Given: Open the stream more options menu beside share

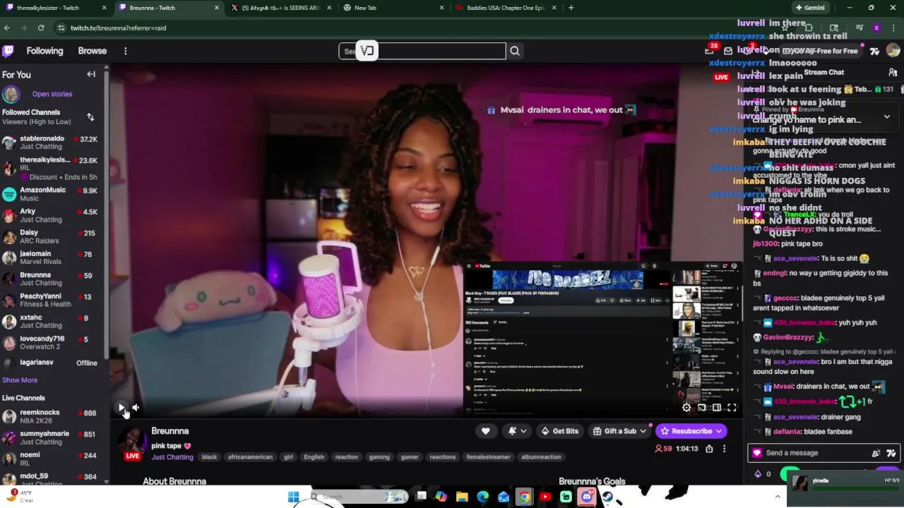Looking at the screenshot, I should tap(724, 449).
